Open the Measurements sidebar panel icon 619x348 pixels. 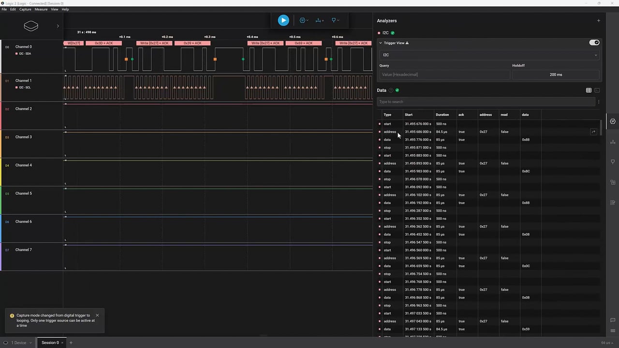click(613, 142)
